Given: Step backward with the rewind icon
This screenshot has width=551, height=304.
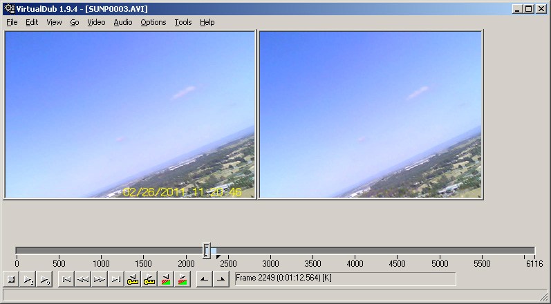Looking at the screenshot, I should point(82,279).
